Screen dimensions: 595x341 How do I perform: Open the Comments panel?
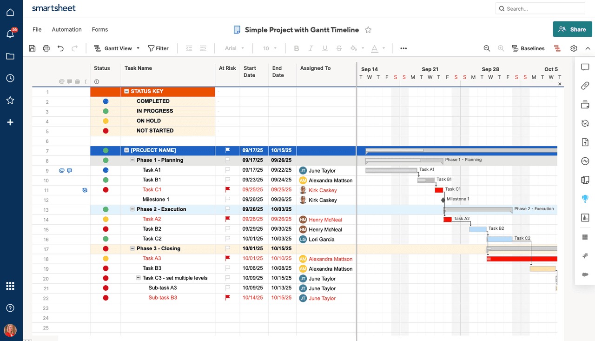point(585,67)
